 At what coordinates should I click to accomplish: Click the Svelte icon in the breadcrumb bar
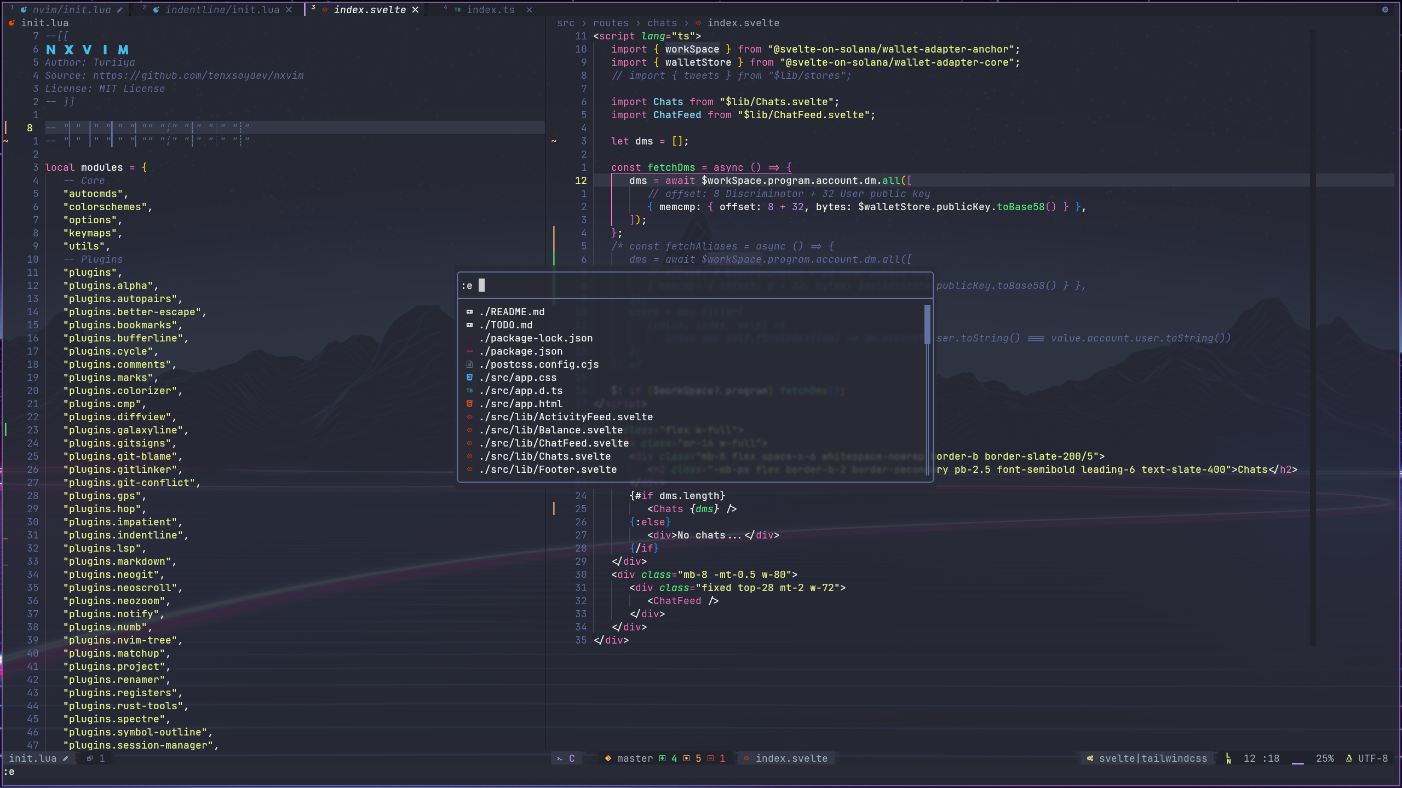(x=699, y=23)
